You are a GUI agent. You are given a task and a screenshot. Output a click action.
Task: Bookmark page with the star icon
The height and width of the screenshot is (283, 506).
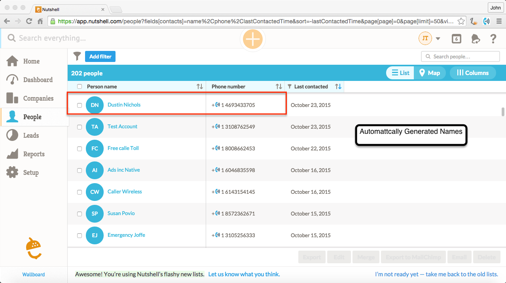pos(461,21)
